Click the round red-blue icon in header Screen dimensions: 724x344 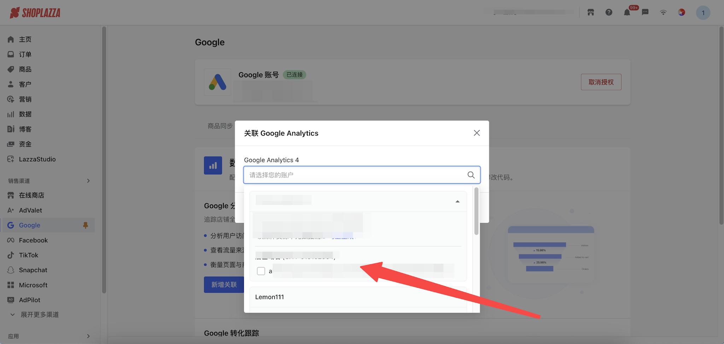pos(682,12)
